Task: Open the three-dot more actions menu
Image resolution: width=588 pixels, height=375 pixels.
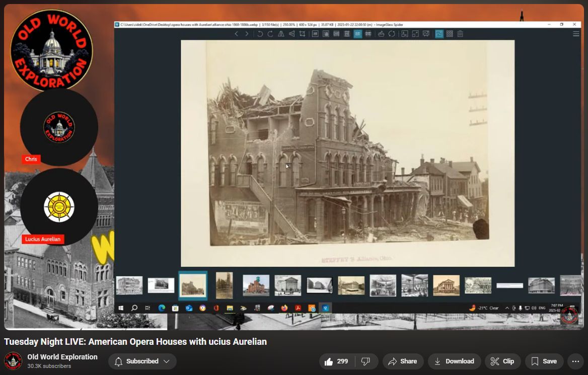Action: click(x=575, y=361)
